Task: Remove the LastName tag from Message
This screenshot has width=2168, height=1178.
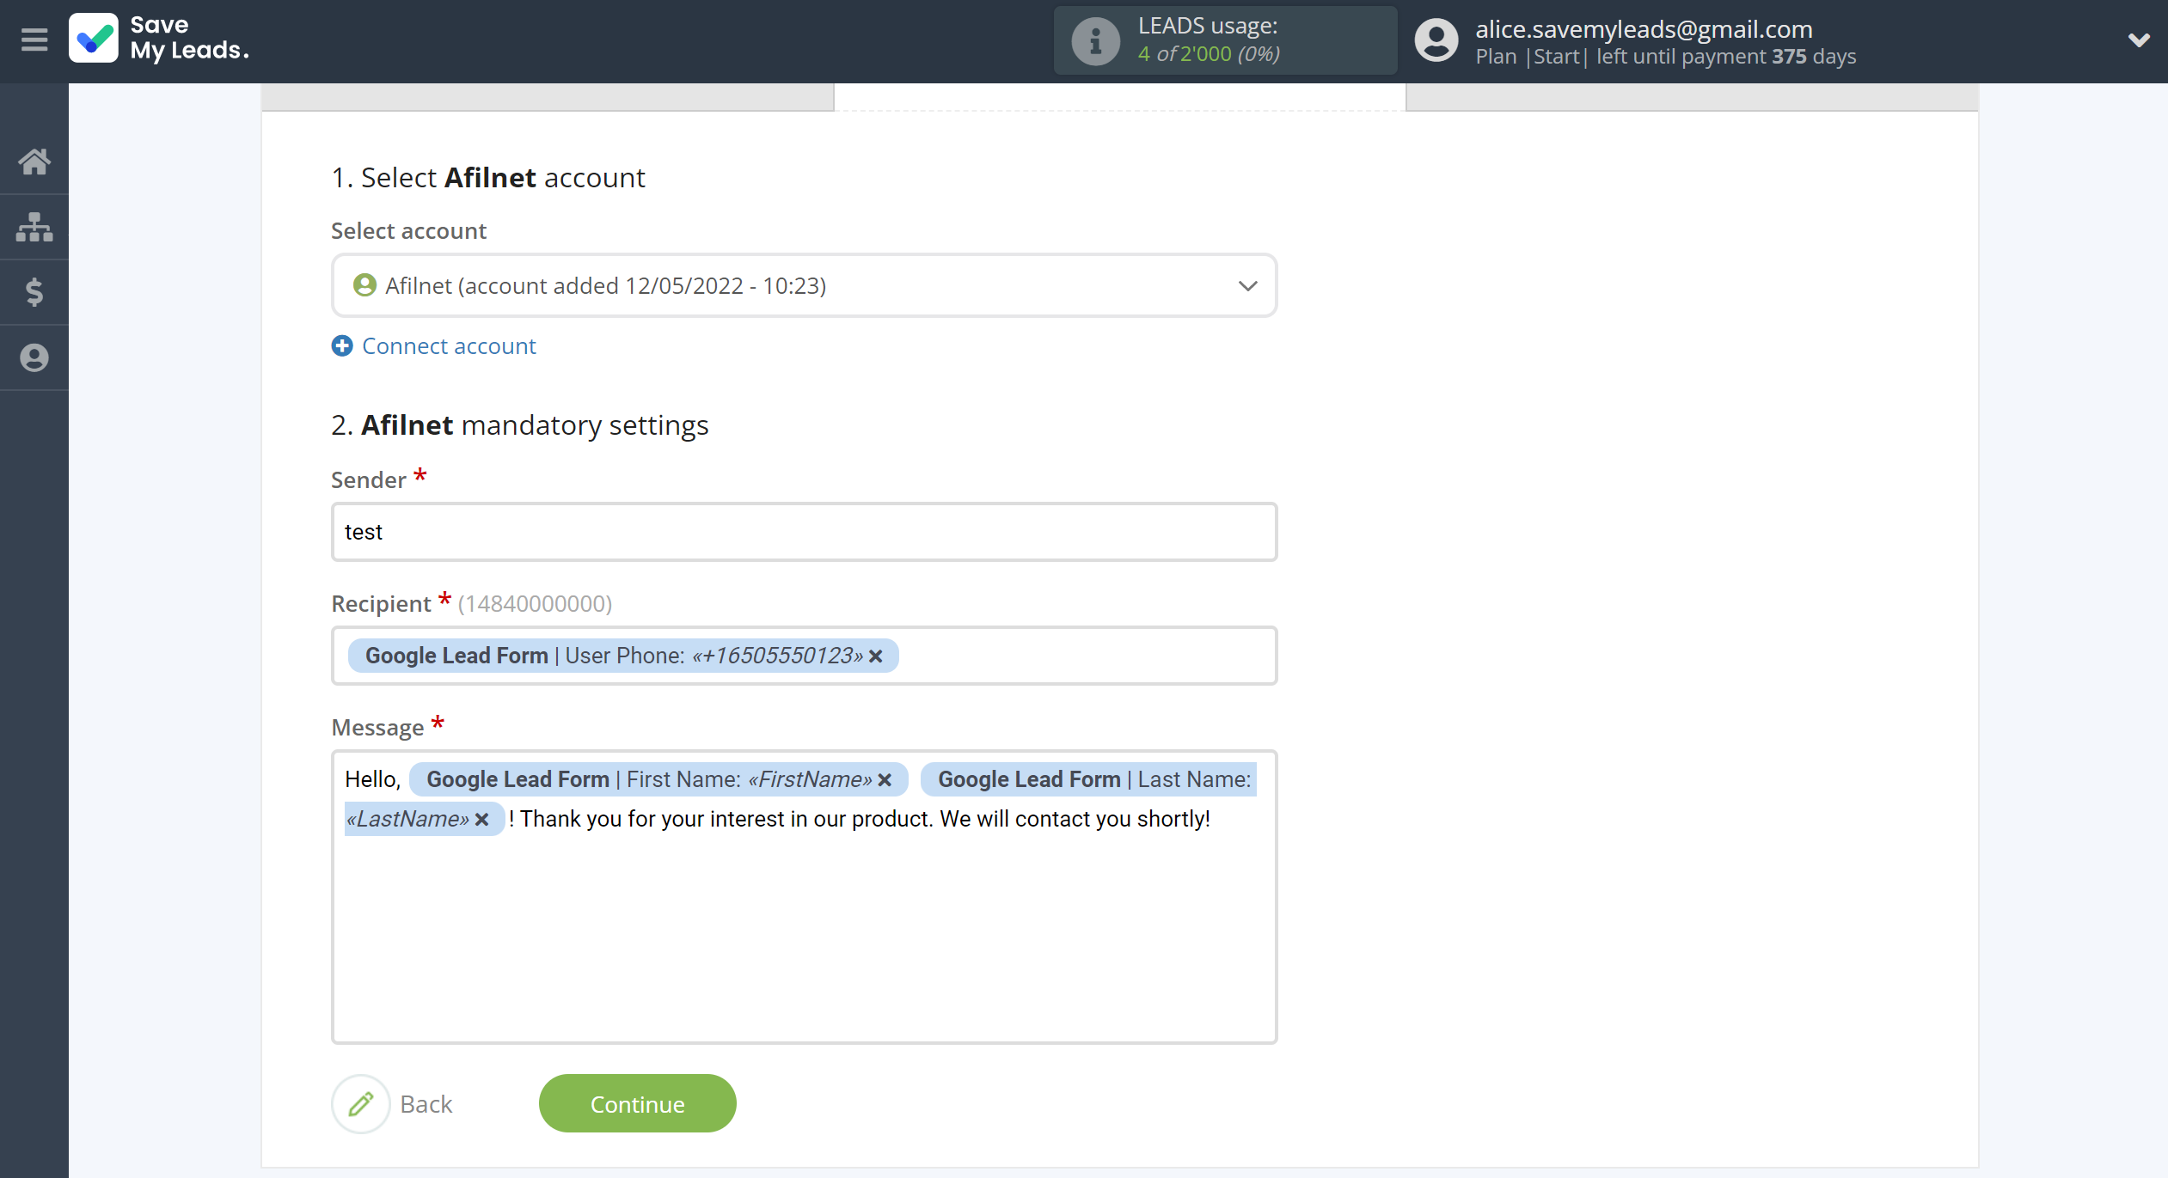Action: pyautogui.click(x=482, y=819)
